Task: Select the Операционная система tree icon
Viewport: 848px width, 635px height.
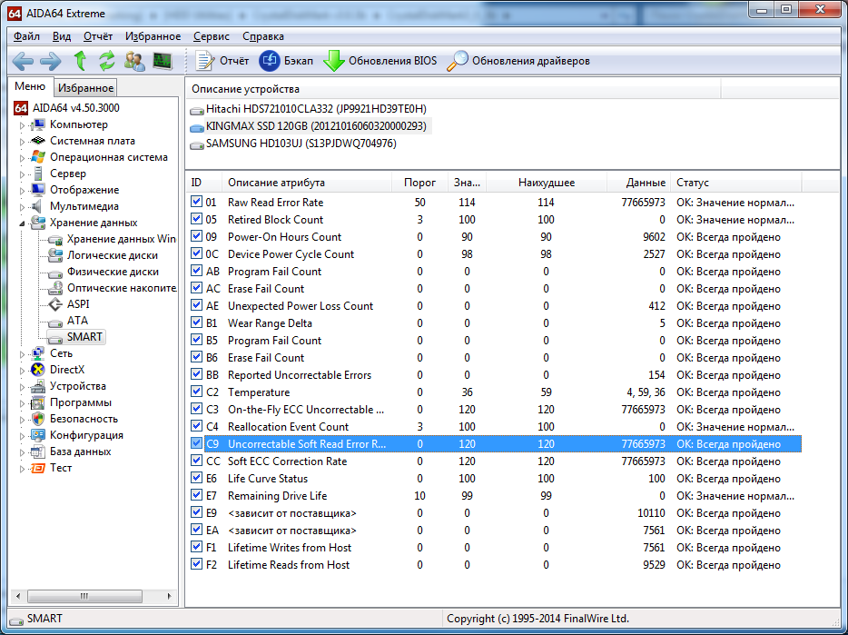Action: (x=38, y=157)
